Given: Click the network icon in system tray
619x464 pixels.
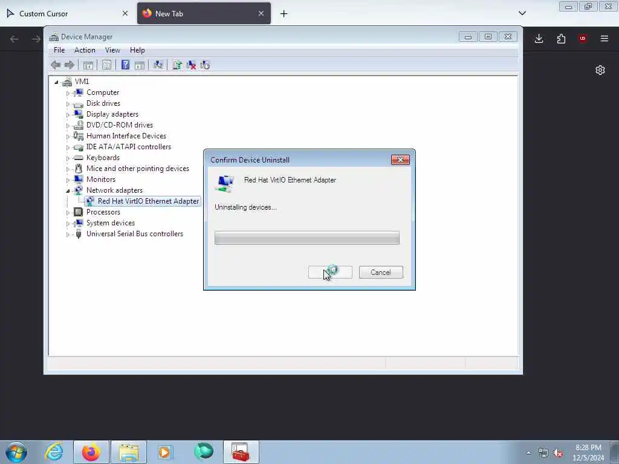Looking at the screenshot, I should coord(543,453).
